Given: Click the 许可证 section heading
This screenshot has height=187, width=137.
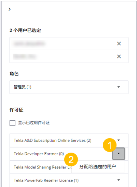Looking at the screenshot, I should pyautogui.click(x=16, y=110).
